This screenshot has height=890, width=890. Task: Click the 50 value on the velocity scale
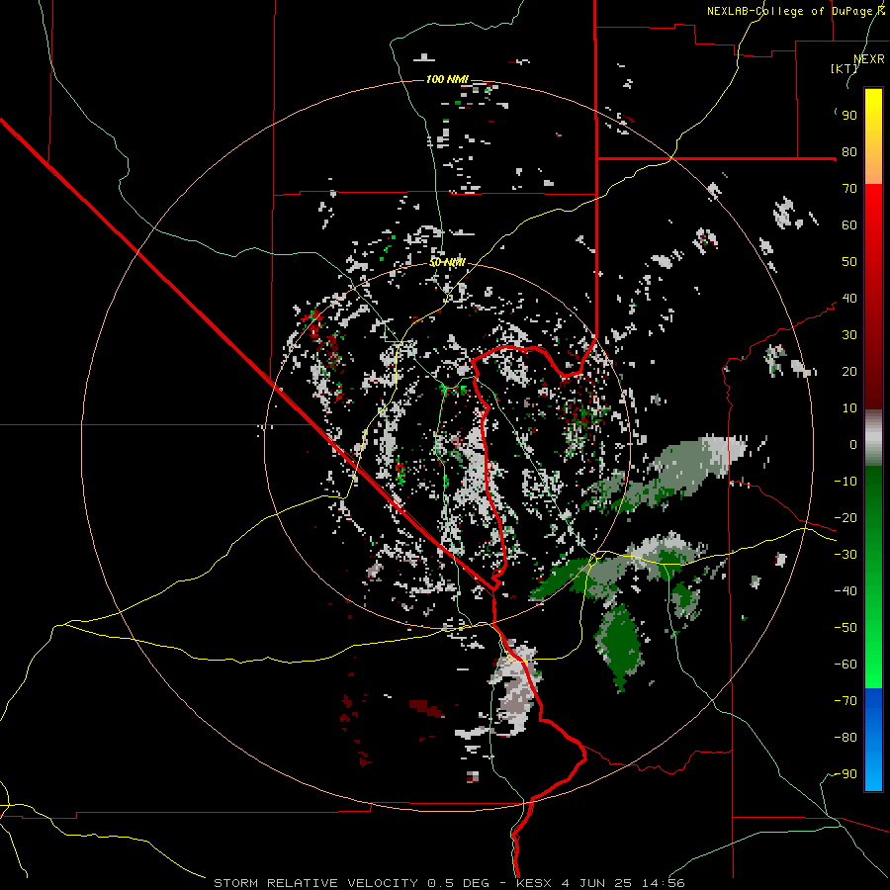click(x=849, y=262)
